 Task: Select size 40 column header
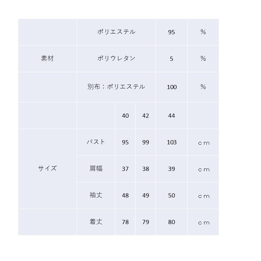tap(125, 116)
